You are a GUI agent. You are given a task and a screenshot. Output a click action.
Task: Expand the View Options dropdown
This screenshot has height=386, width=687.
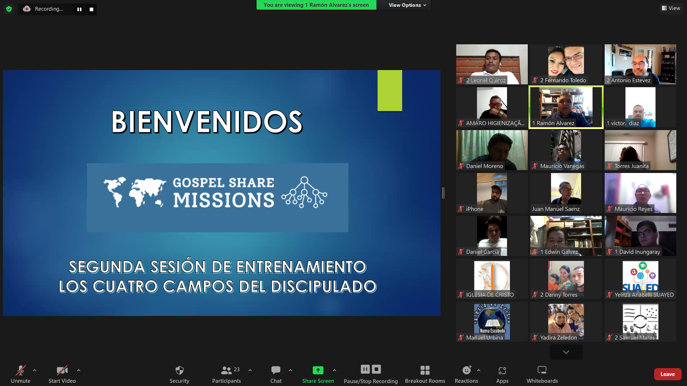[x=407, y=5]
